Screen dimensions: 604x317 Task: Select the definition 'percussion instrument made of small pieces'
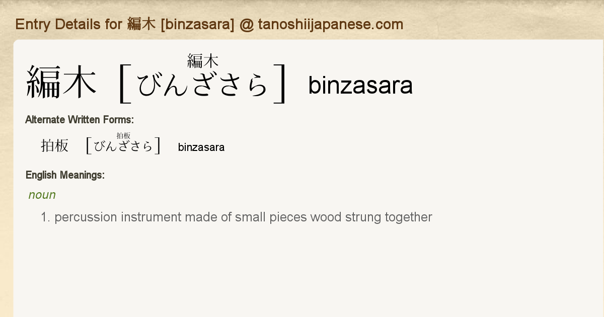181,217
